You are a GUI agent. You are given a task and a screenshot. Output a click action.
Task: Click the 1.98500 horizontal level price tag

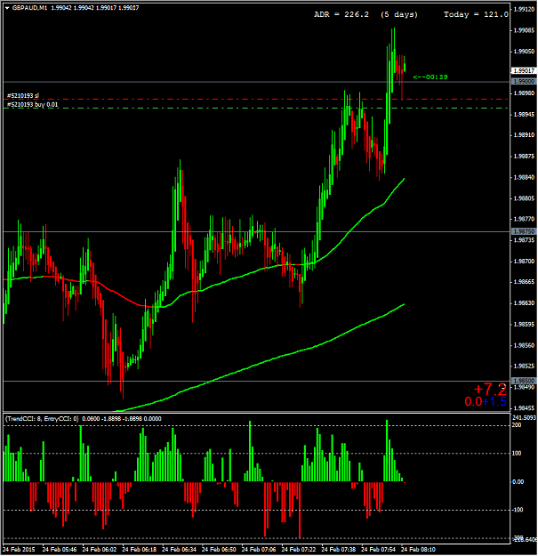click(x=524, y=381)
